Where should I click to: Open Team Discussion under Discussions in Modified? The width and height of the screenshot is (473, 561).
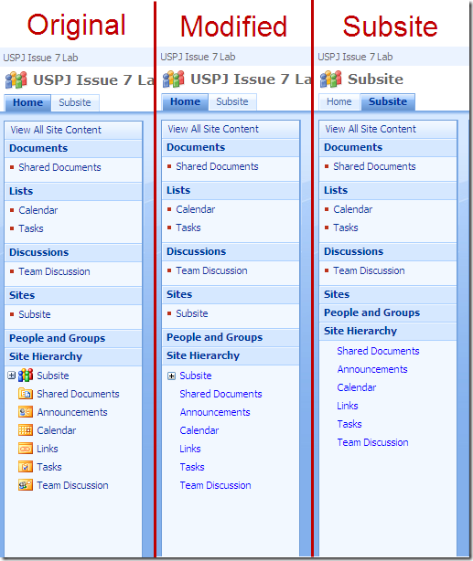(211, 270)
